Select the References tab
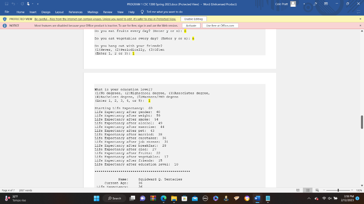The image size is (364, 204). pos(75,12)
